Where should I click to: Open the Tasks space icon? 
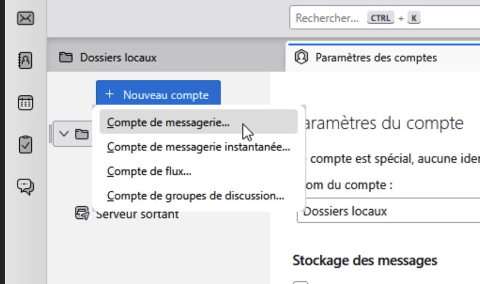25,145
